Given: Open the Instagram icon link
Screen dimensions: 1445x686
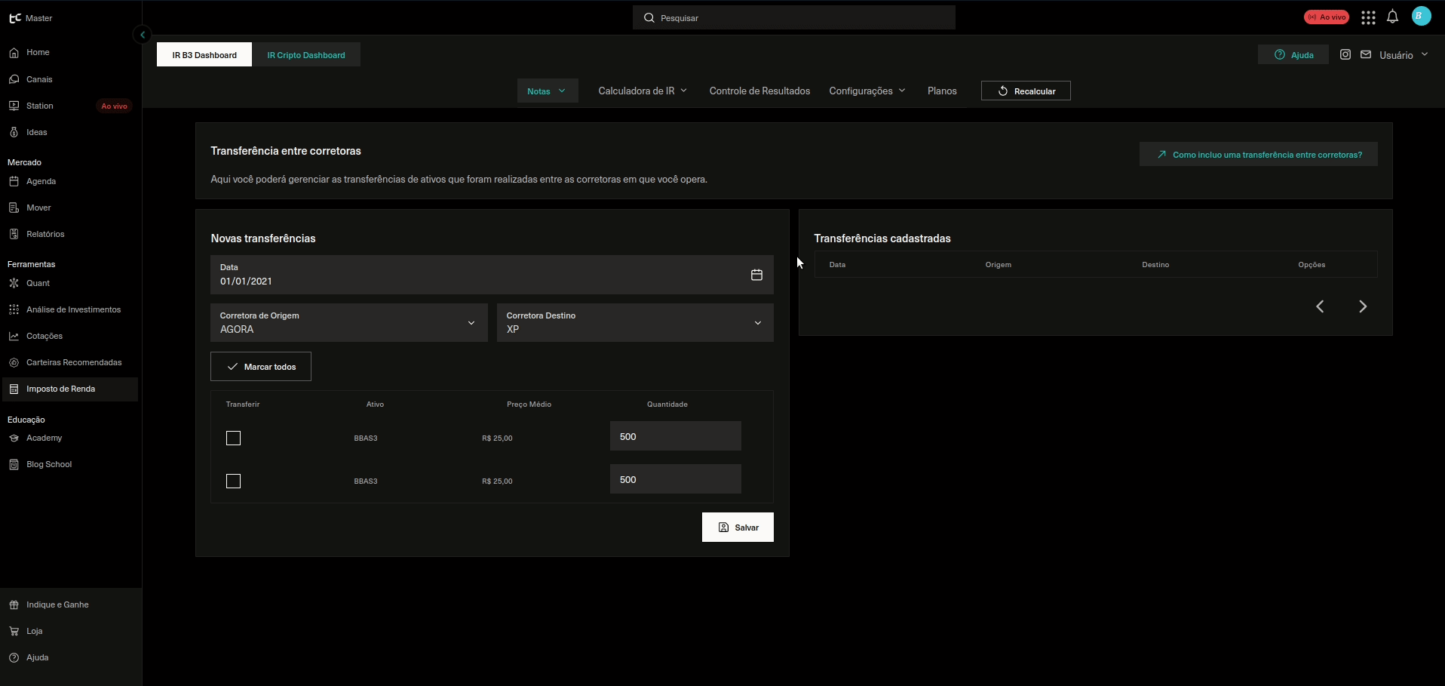Looking at the screenshot, I should point(1345,54).
